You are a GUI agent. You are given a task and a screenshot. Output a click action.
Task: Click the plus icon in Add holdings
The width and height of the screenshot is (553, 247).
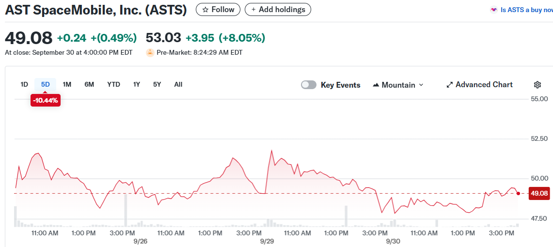[x=253, y=10]
